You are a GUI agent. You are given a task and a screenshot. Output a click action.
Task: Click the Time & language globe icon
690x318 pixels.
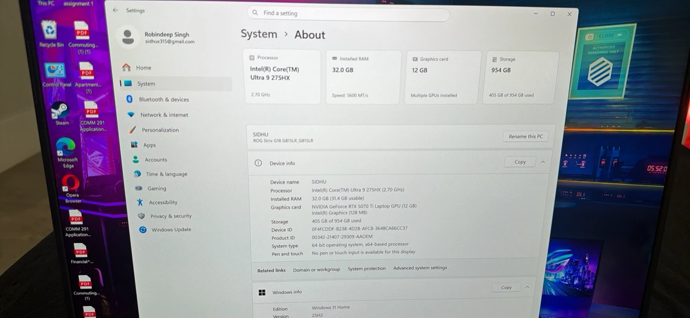(137, 174)
